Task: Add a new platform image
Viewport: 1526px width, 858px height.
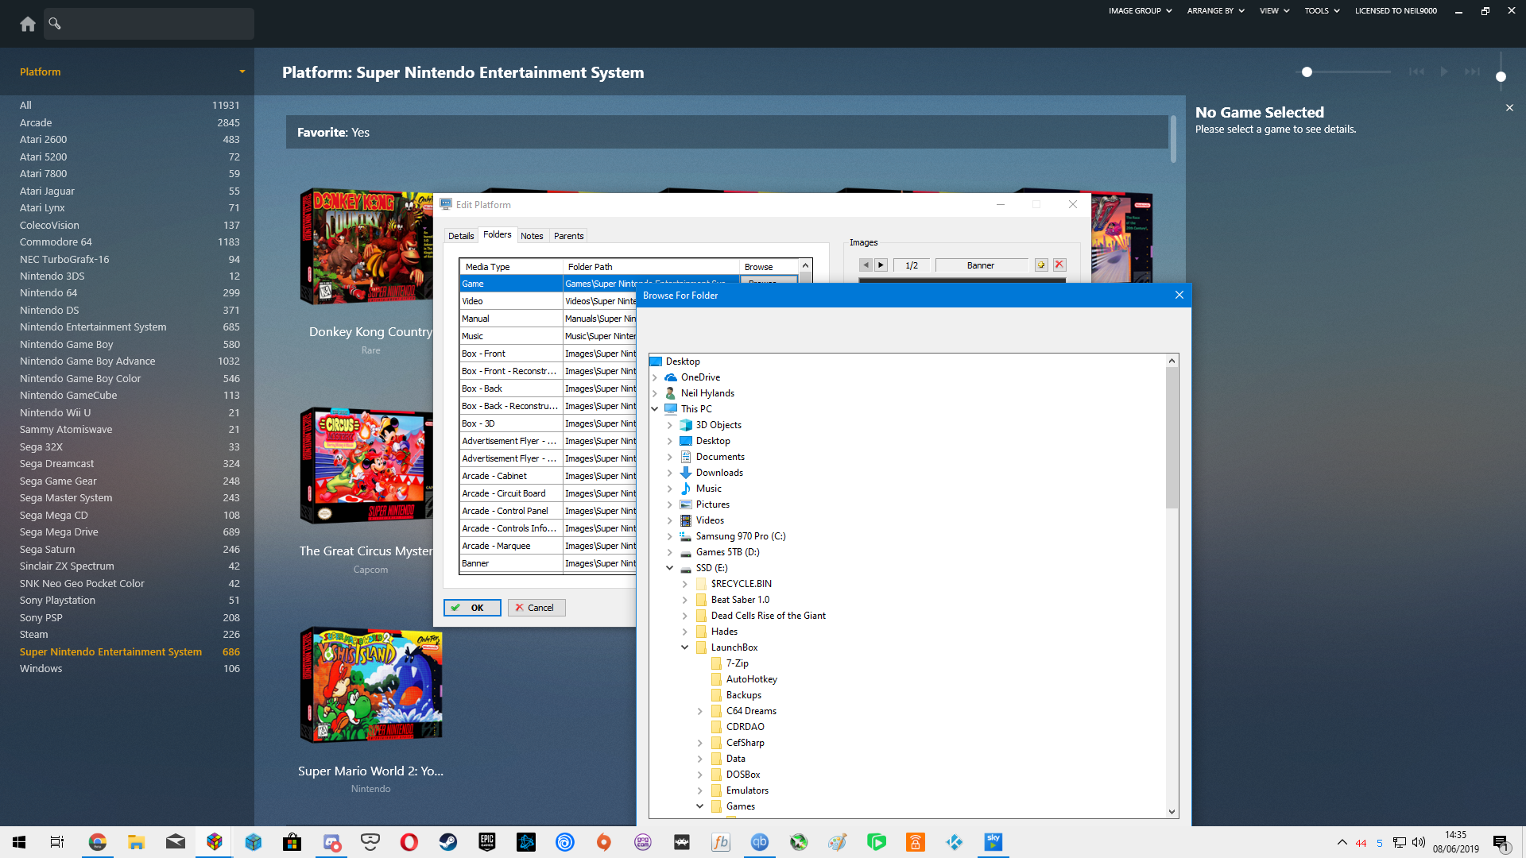Action: pos(1041,265)
